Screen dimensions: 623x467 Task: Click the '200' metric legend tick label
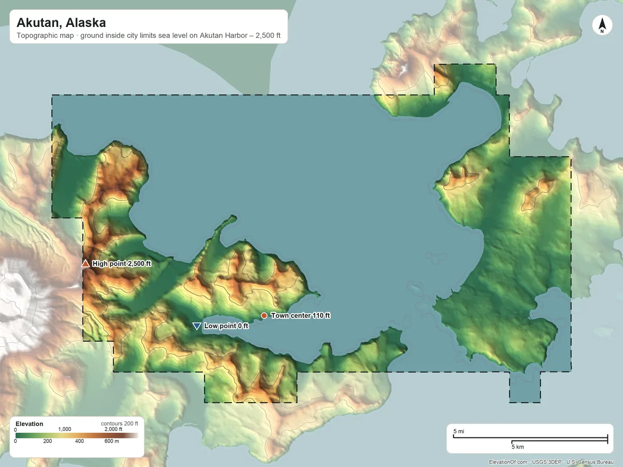(48, 442)
